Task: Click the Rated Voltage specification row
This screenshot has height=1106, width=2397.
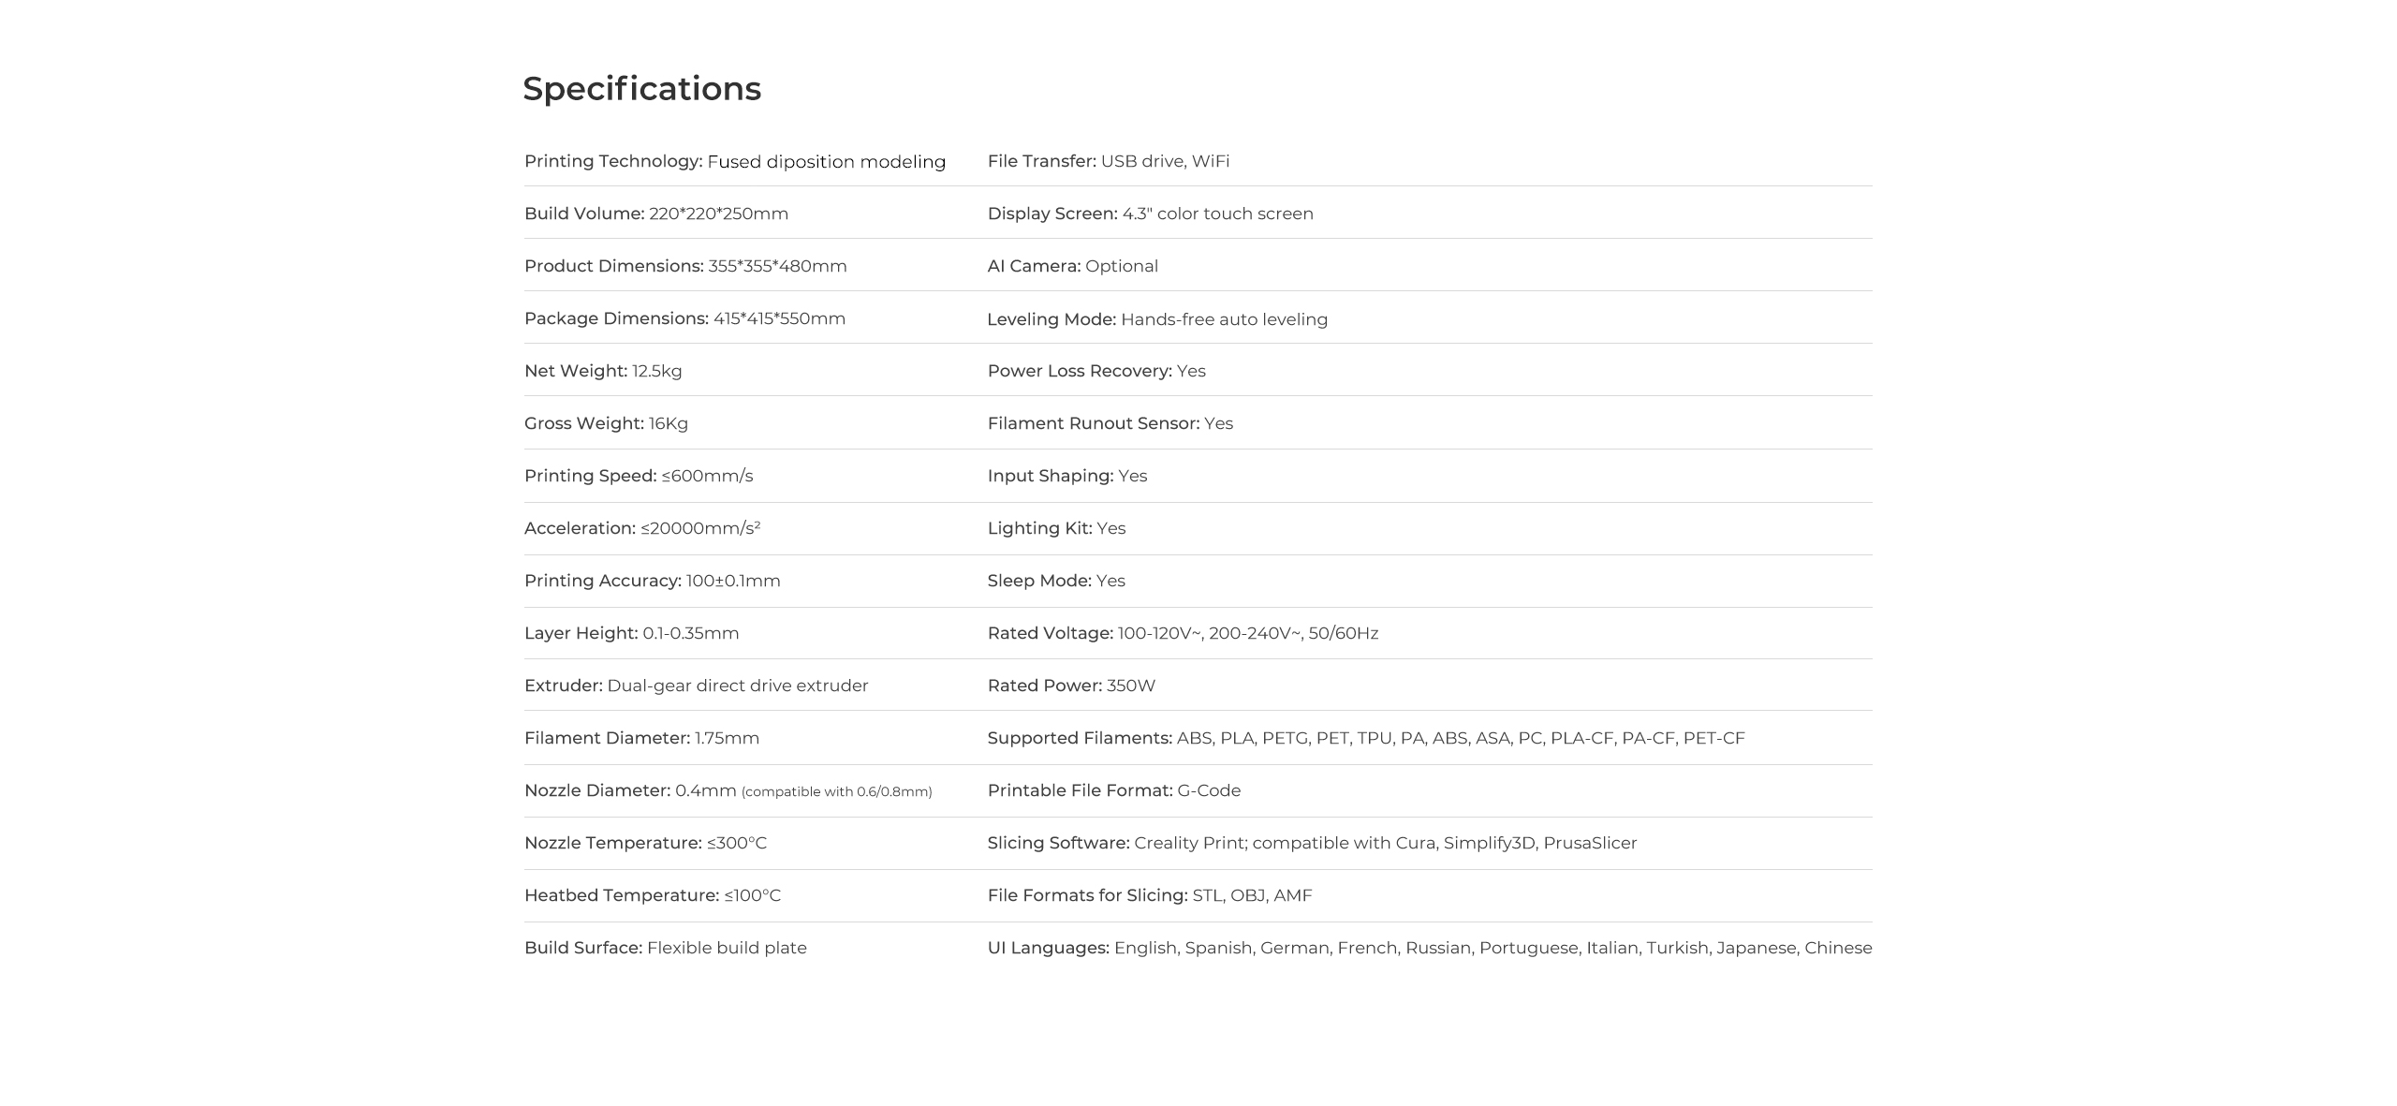Action: [x=1182, y=633]
